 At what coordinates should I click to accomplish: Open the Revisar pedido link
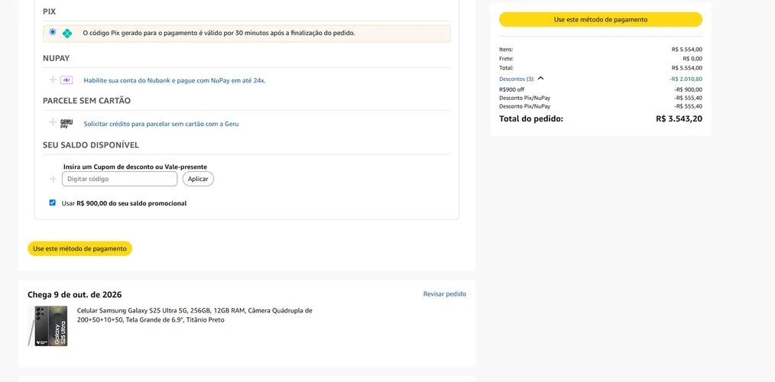444,294
